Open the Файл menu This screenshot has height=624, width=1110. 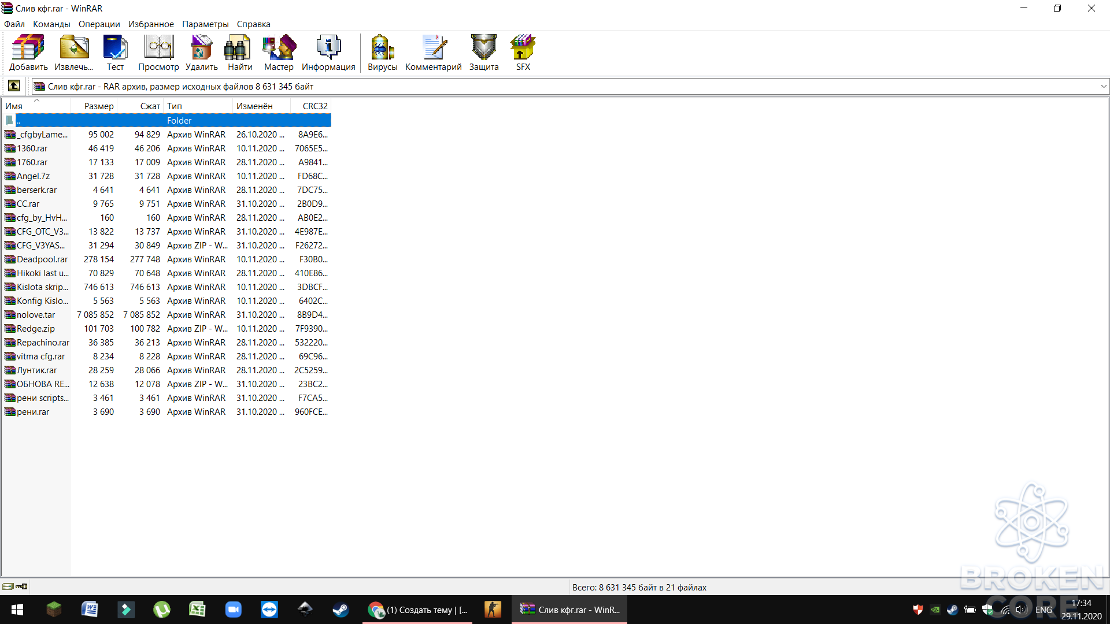pyautogui.click(x=14, y=24)
